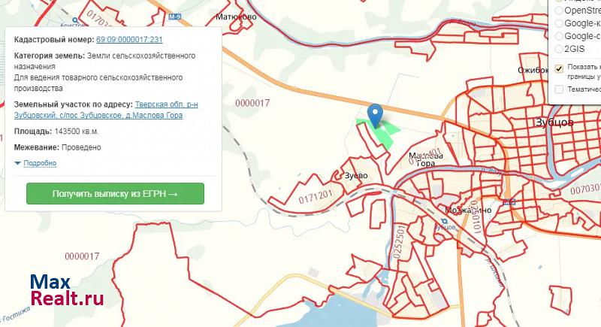This screenshot has width=601, height=327.
Task: Click the Зуево village label
Action: 355,176
